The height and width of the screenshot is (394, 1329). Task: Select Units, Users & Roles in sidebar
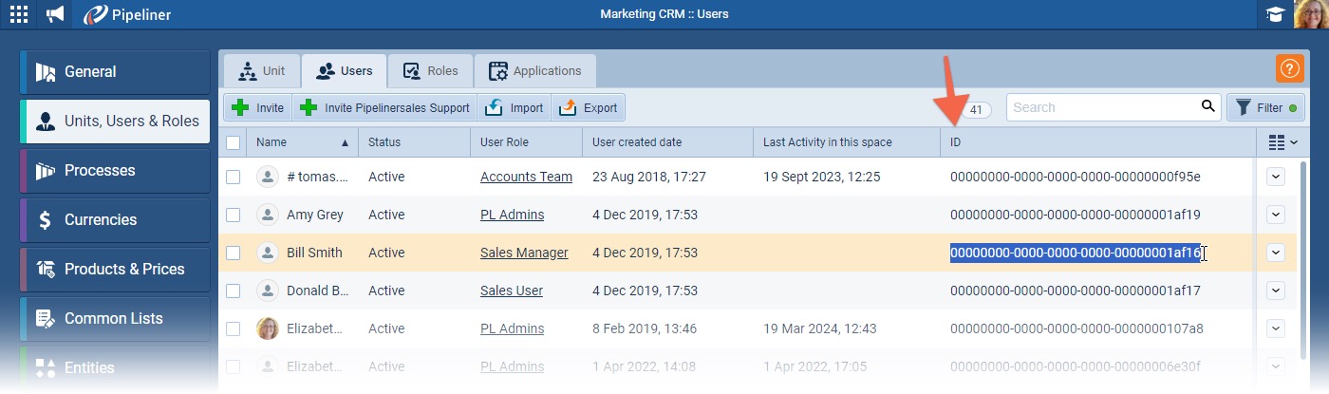(115, 122)
